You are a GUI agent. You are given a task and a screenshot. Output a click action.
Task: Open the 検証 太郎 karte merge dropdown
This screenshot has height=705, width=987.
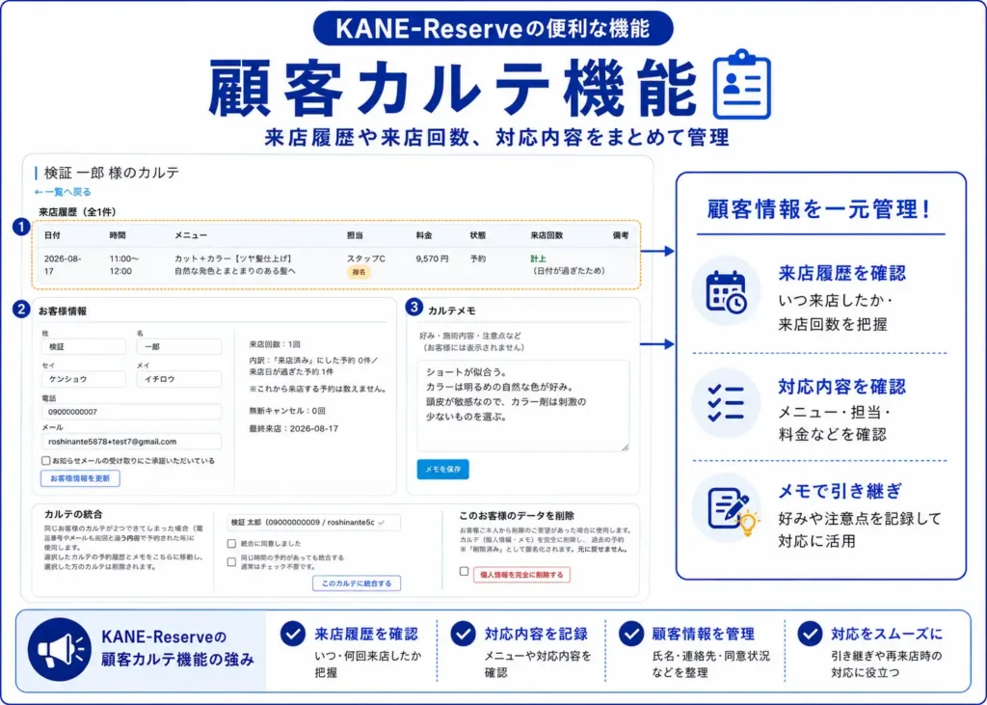(313, 523)
